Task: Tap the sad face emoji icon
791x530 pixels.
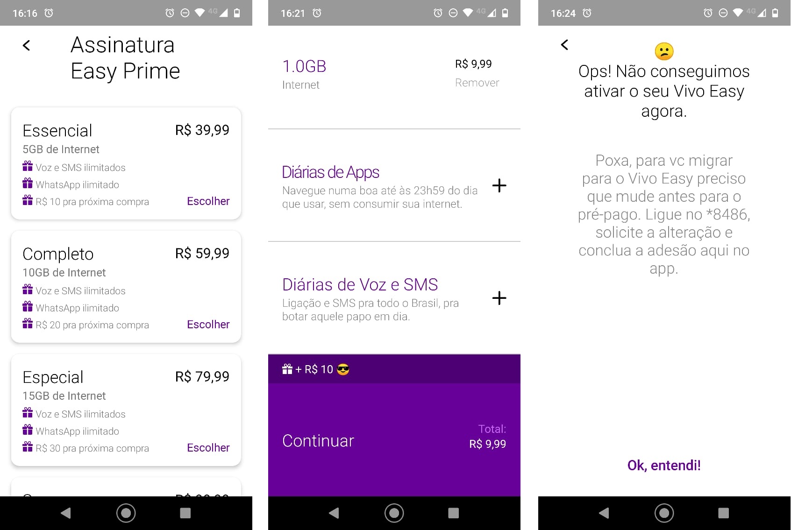Action: point(664,51)
